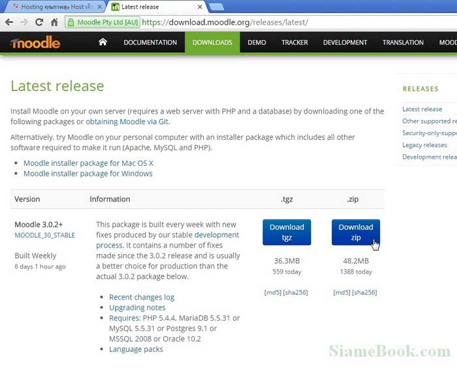Open a new browser tab
457x369 pixels.
point(217,7)
